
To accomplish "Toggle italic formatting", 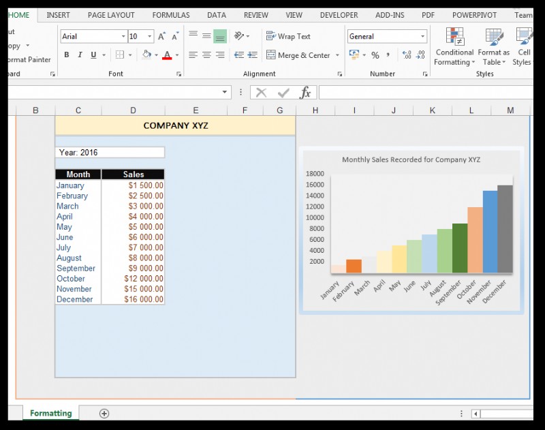I will coord(79,54).
